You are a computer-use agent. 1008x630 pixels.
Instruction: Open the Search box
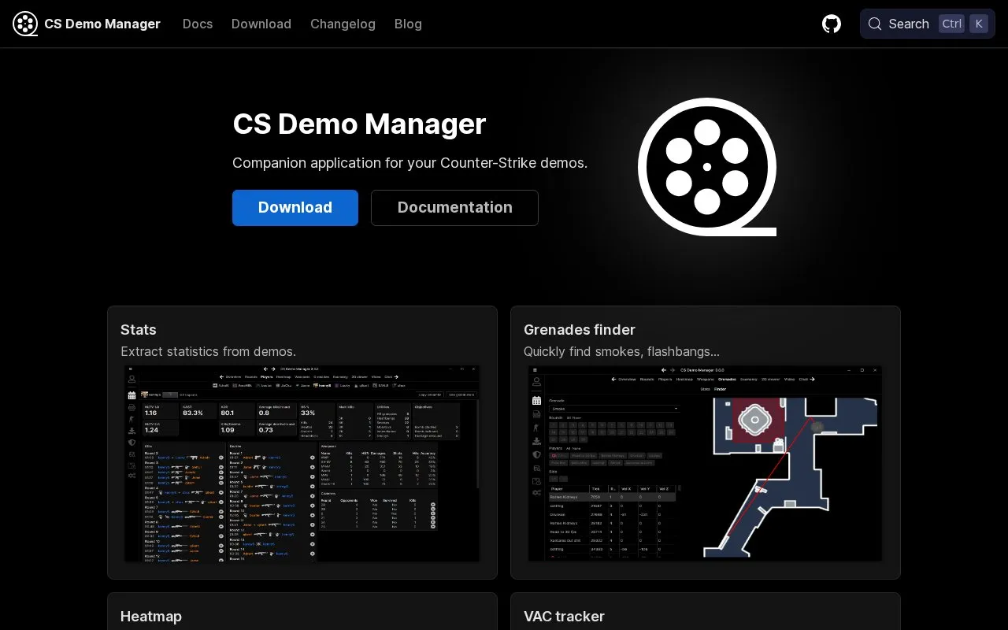pos(928,24)
